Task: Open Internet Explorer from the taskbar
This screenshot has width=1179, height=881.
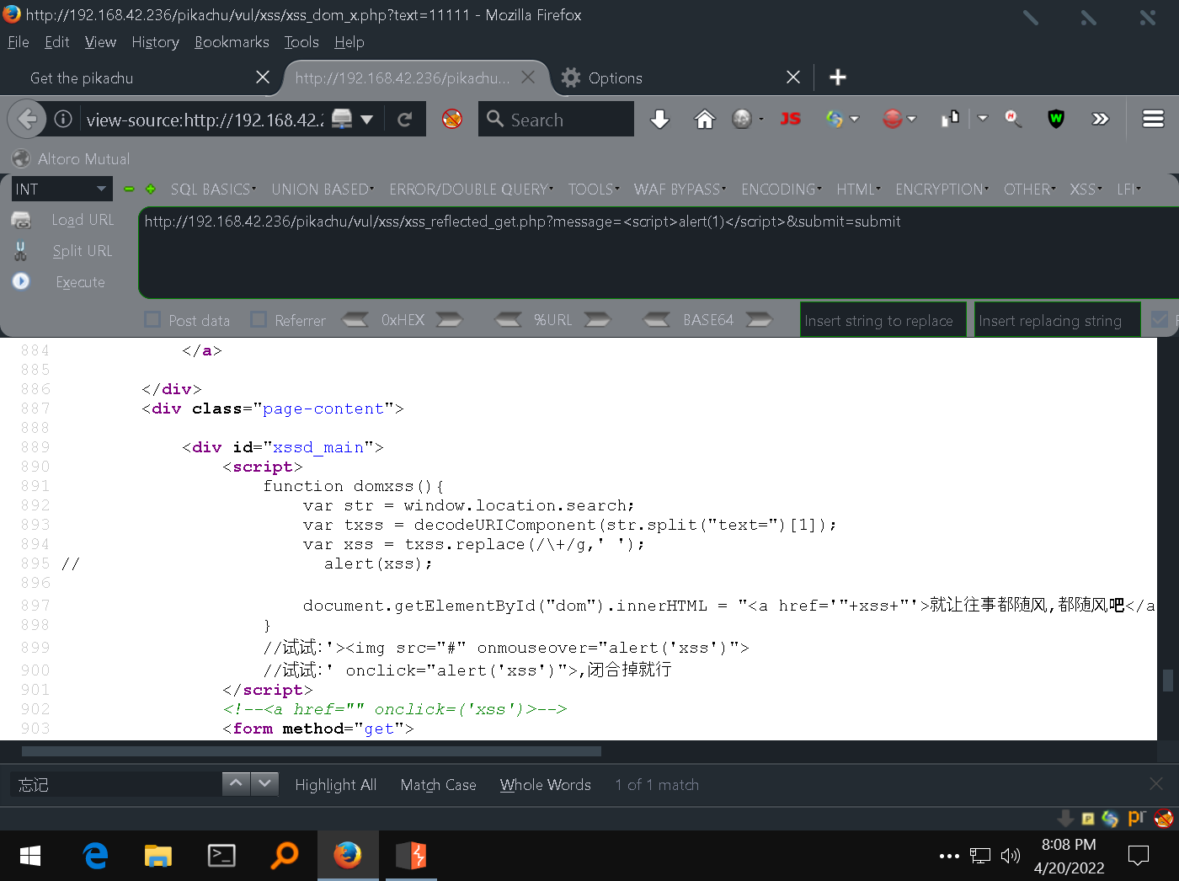Action: click(x=95, y=856)
